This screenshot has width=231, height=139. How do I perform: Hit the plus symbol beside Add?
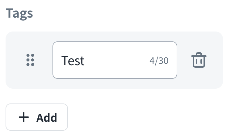24,117
